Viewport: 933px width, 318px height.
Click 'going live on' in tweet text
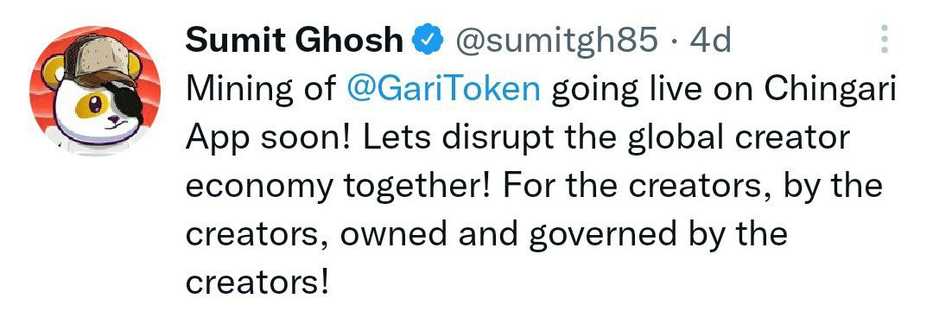[651, 91]
